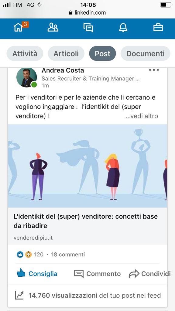View the 120 reactions list
175x311 pixels.
(x=30, y=255)
